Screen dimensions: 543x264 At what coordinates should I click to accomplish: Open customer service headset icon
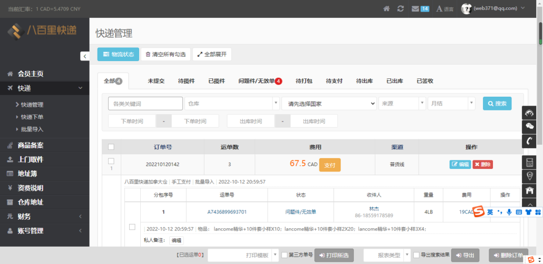click(x=529, y=113)
